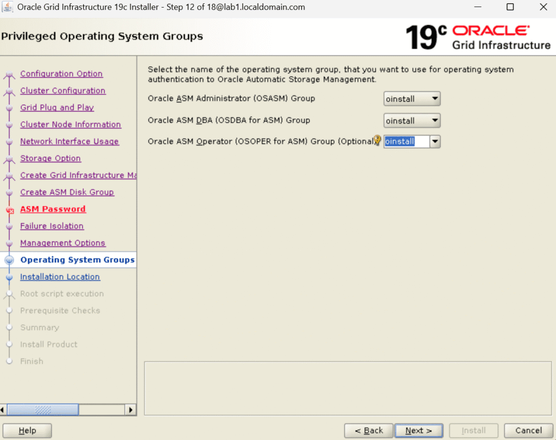Click the step bullet icon for Cluster Node Information
Viewport: 556px width, 440px height.
pos(9,125)
